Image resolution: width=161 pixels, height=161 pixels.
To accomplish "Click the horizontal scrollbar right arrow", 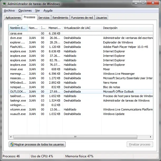I will click(151, 137).
